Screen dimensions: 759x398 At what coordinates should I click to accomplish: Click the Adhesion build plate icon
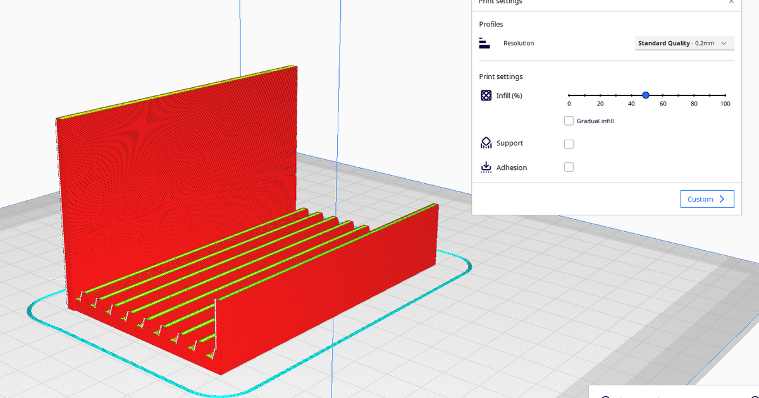(486, 167)
